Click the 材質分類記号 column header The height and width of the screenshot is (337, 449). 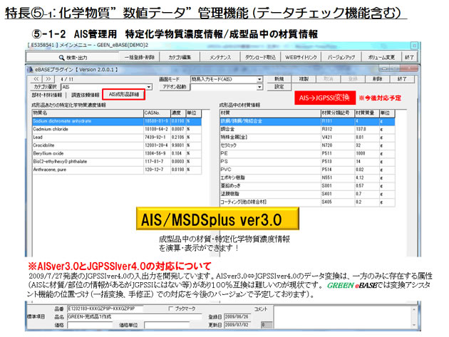click(338, 113)
